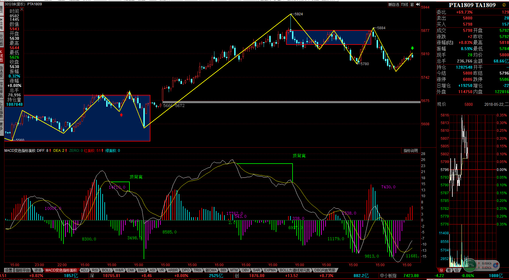Click the 窗 window layout icon

click(412, 4)
